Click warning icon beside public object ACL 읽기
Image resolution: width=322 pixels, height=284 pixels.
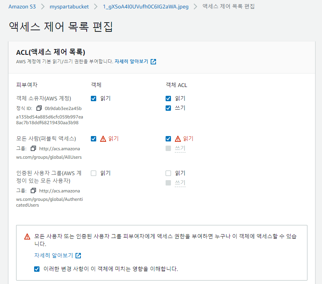[178, 139]
